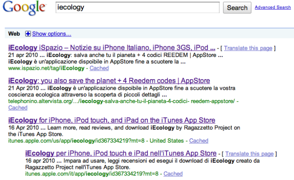The image size is (294, 180).
Task: Expand options with the blue plus icon
Action: click(x=28, y=34)
